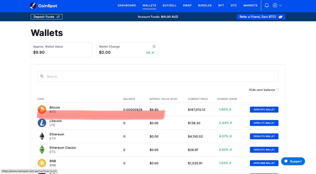Viewport: 316px width, 174px height.
Task: Open the ETC wallet
Action: (x=264, y=150)
